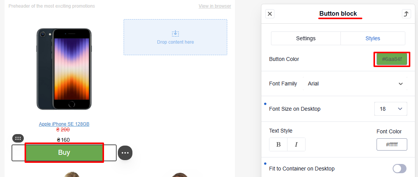Open the Font Family Arial dropdown
The width and height of the screenshot is (418, 177).
[355, 84]
